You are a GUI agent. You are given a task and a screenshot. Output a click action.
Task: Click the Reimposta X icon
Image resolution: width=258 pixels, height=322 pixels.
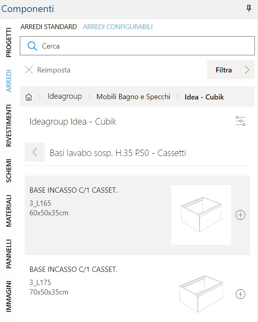[x=29, y=70]
